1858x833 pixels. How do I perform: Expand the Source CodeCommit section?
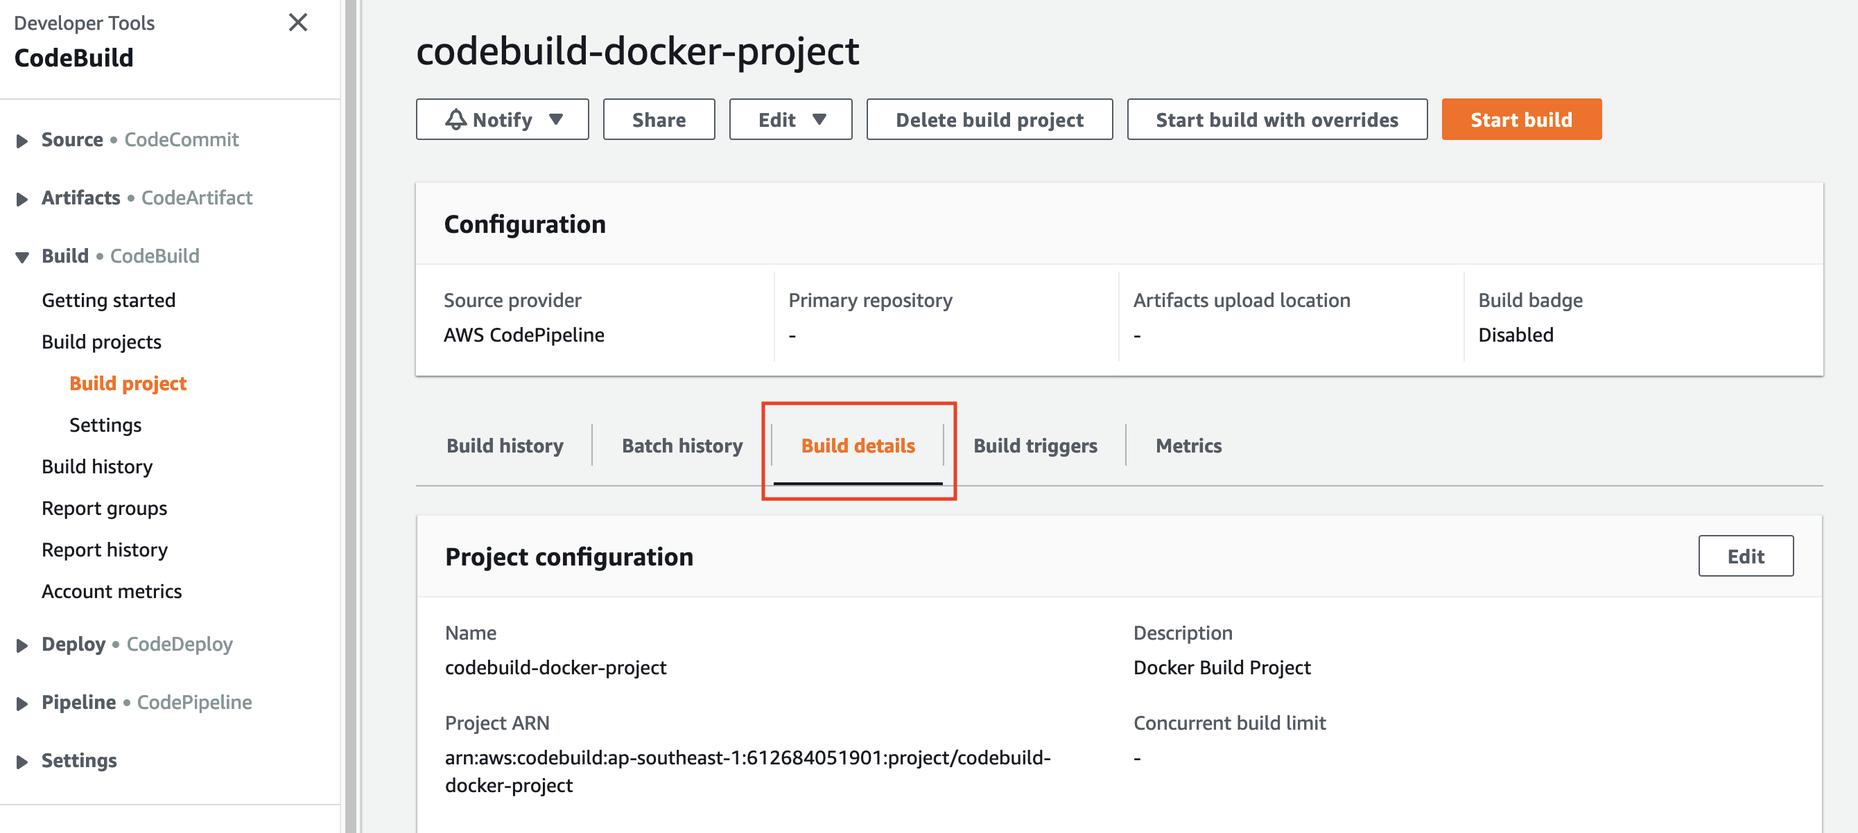pos(21,141)
